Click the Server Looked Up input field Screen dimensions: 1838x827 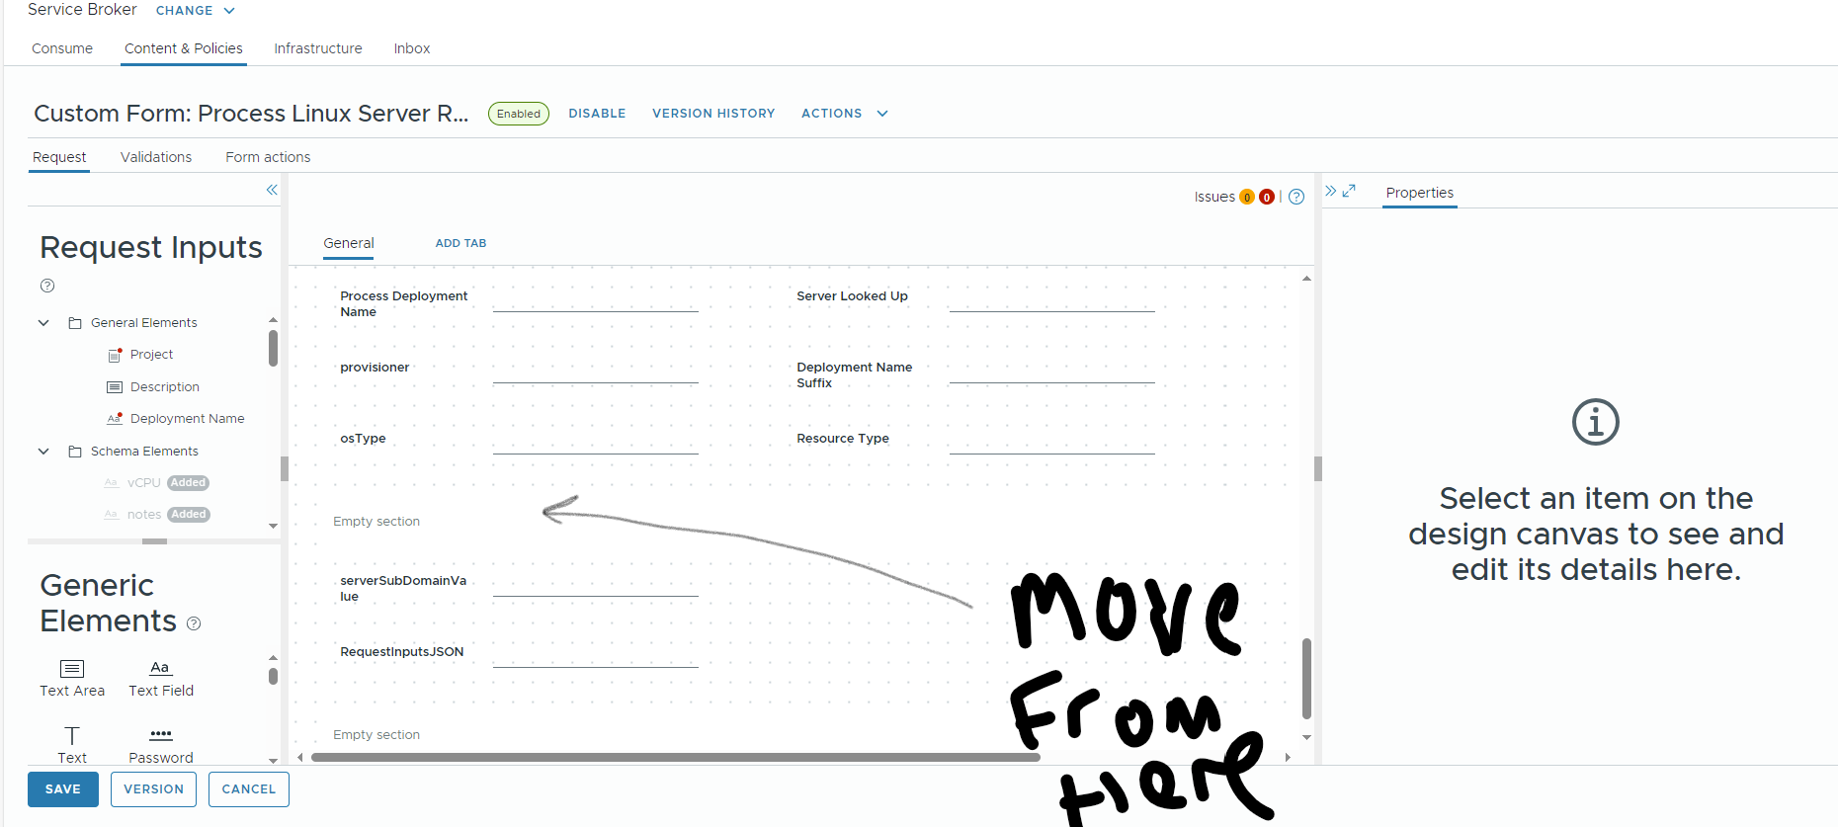(1052, 300)
